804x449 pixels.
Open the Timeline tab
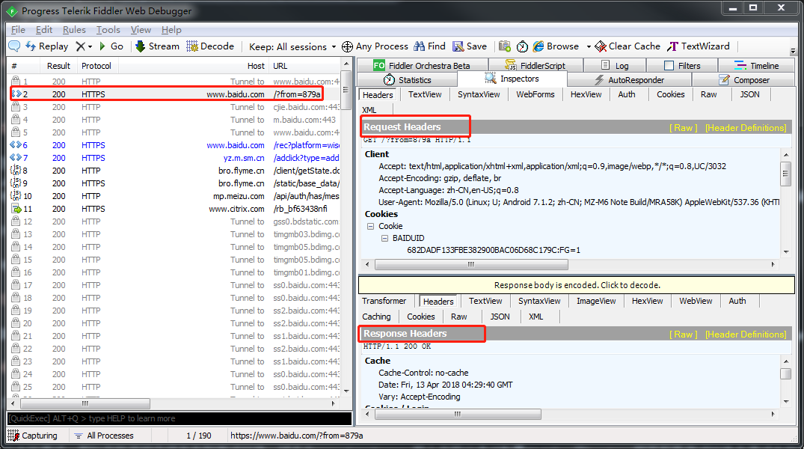tap(756, 65)
